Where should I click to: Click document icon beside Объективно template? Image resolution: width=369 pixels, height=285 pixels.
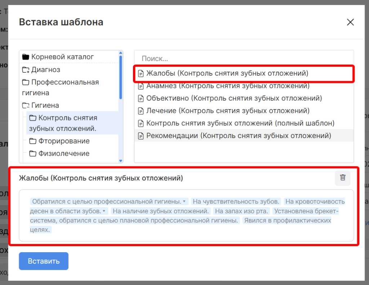(141, 98)
